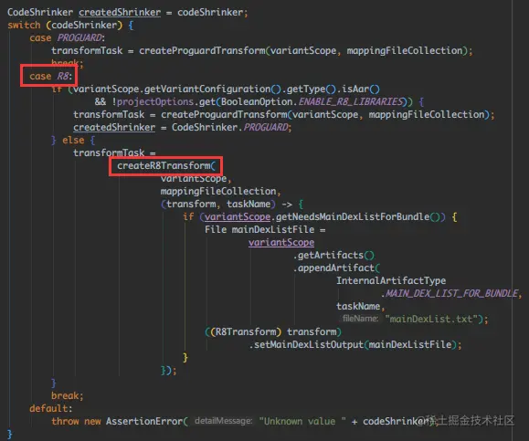Click the createR8Transform call
Image resolution: width=529 pixels, height=441 pixels.
(165, 166)
